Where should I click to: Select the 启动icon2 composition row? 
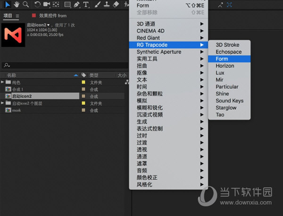pos(62,96)
